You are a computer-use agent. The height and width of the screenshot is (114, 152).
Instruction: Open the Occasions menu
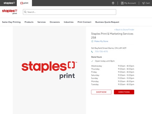tap(55, 22)
